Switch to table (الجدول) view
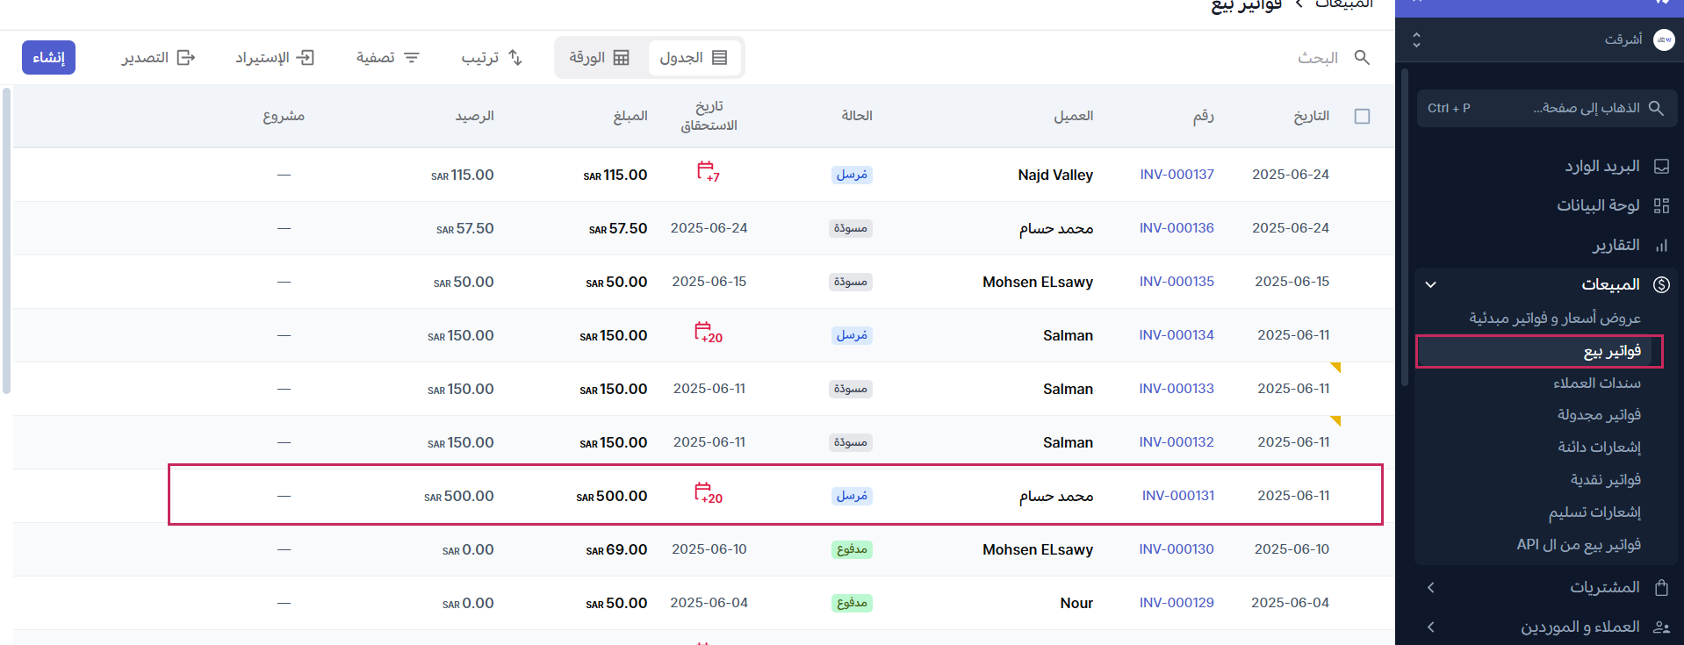 tap(694, 58)
